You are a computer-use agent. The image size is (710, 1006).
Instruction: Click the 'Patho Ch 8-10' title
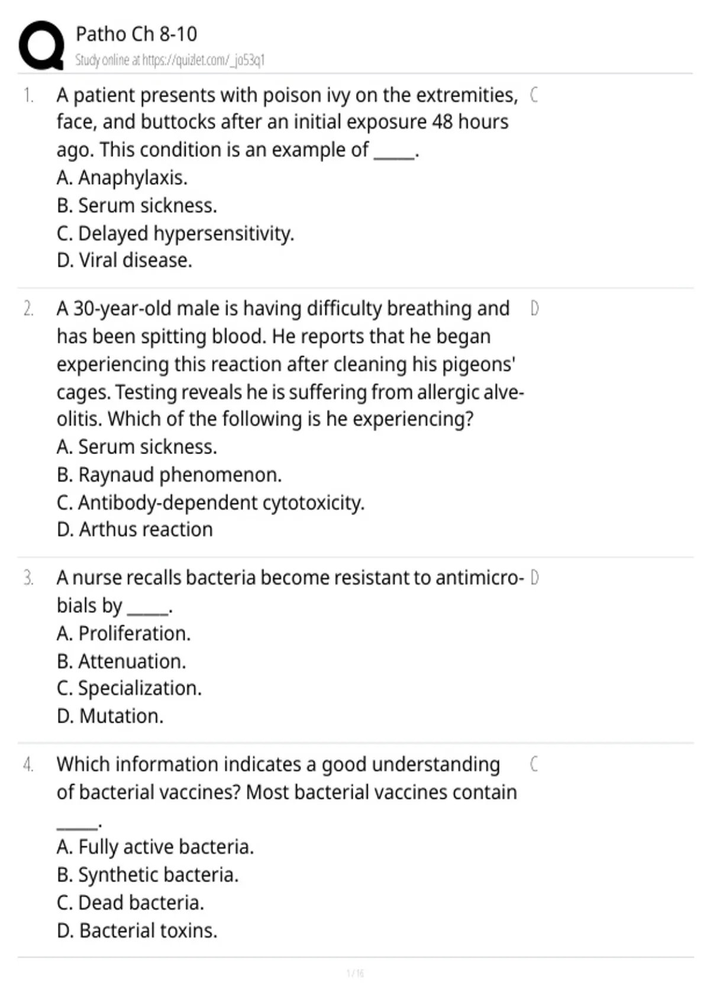[137, 34]
